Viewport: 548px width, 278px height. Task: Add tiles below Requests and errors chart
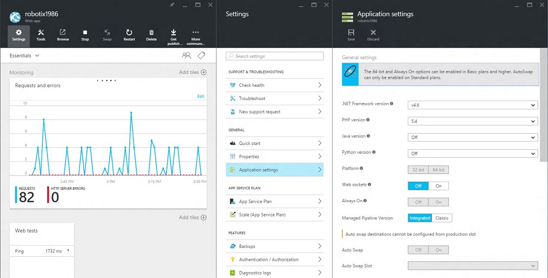point(193,217)
